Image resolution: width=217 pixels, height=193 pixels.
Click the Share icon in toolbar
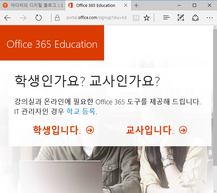[195, 18]
